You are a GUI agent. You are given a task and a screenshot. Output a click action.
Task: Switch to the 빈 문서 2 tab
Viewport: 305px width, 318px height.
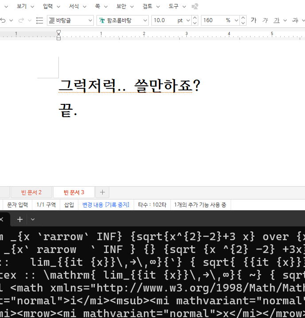[31, 192]
